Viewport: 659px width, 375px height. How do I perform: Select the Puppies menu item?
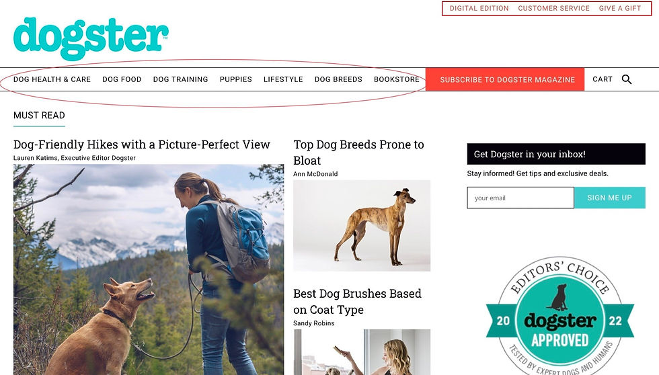[x=236, y=79]
